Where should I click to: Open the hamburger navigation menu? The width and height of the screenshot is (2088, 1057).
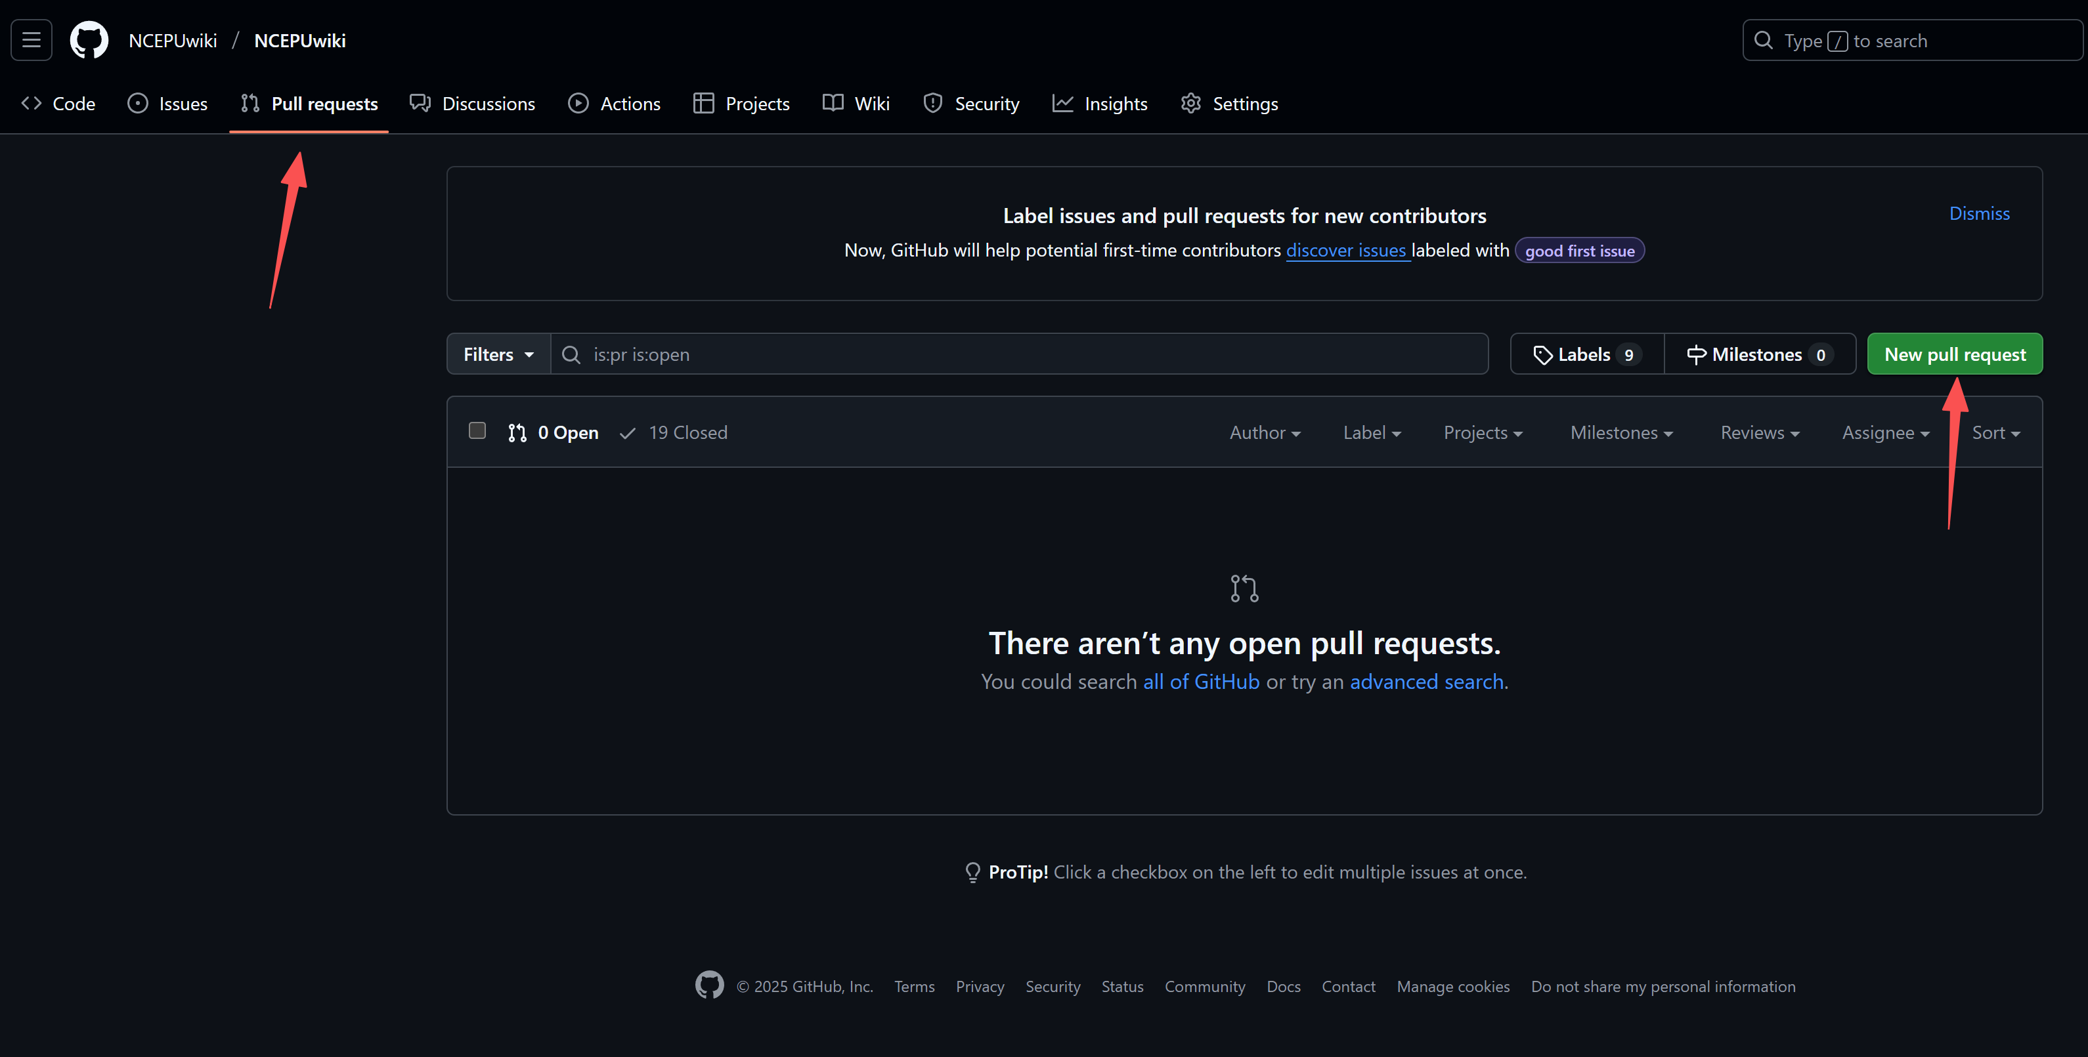31,39
